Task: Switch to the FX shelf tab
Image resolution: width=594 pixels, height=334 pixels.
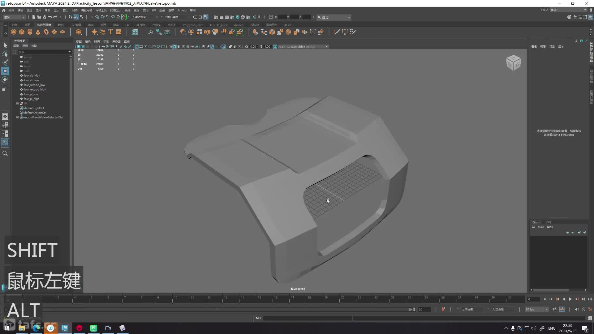Action: (127, 25)
